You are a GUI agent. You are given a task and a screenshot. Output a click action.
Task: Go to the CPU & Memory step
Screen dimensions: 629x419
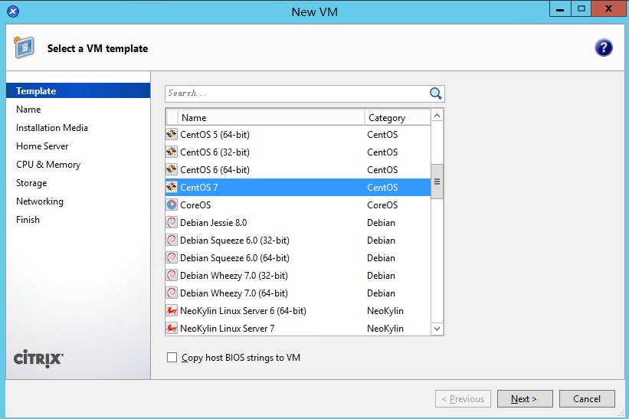tap(48, 165)
